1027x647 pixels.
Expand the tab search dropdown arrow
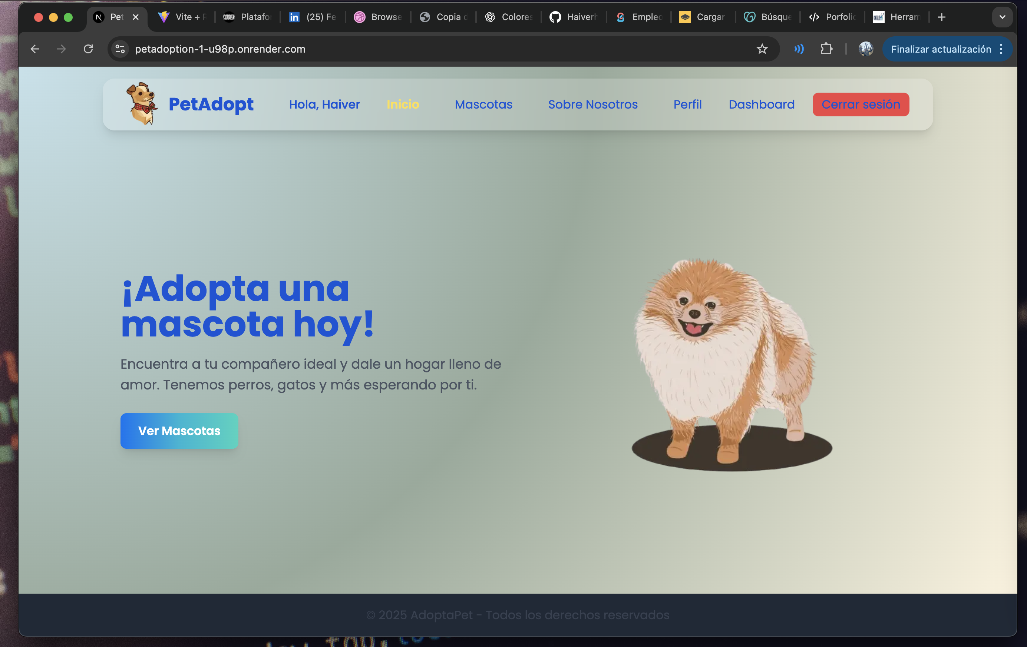[x=1002, y=17]
